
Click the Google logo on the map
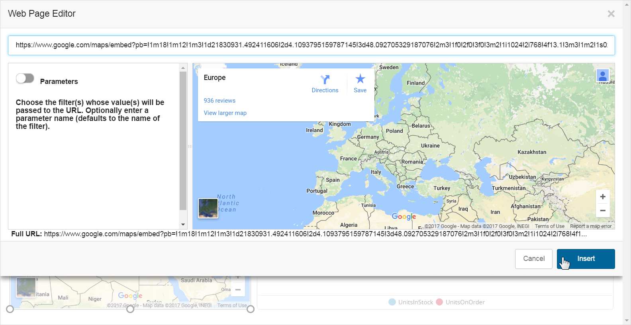[x=404, y=216]
